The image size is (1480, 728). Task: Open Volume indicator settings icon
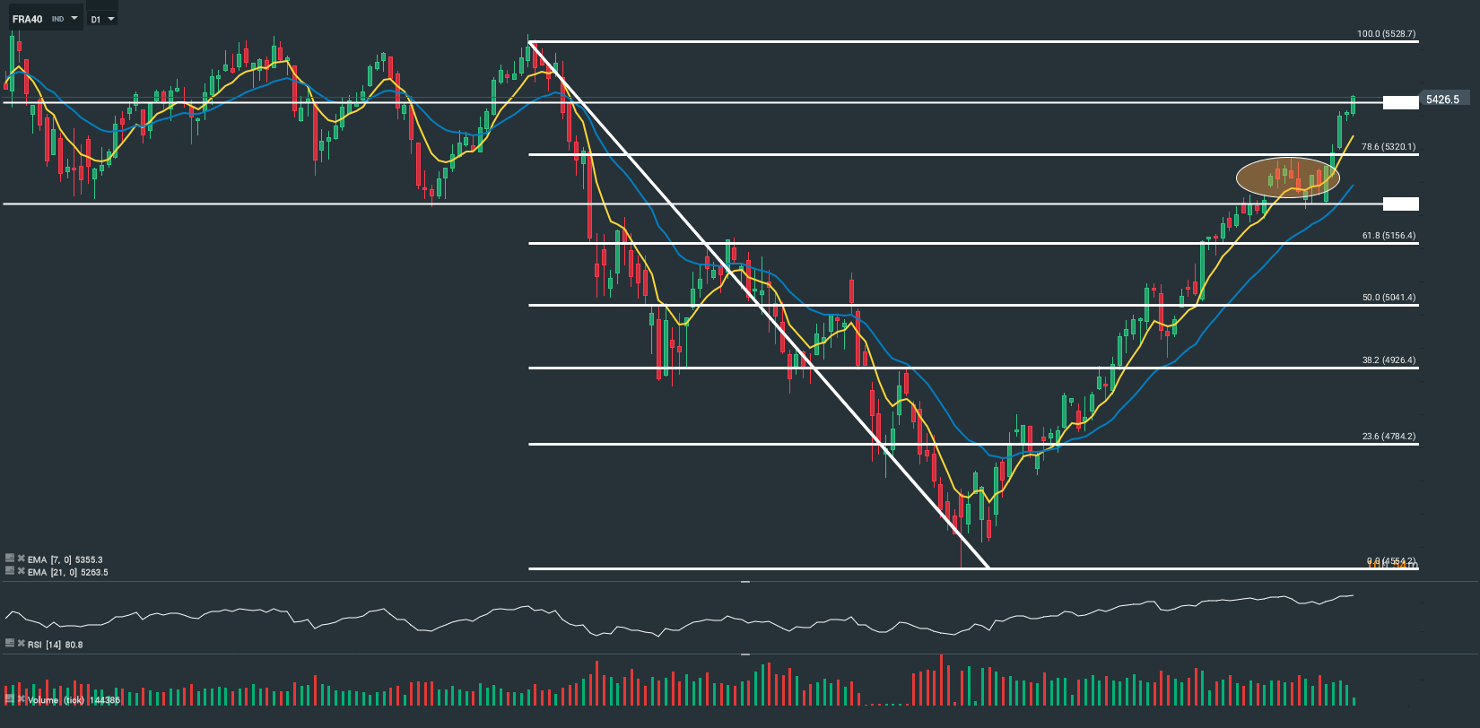pyautogui.click(x=10, y=698)
